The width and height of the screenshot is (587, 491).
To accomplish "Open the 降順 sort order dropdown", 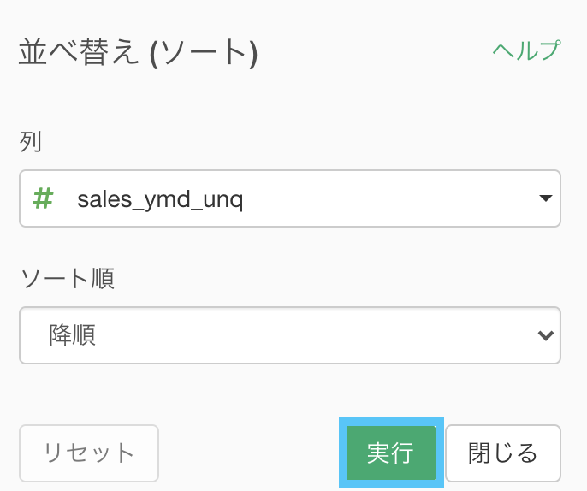I will pyautogui.click(x=290, y=335).
